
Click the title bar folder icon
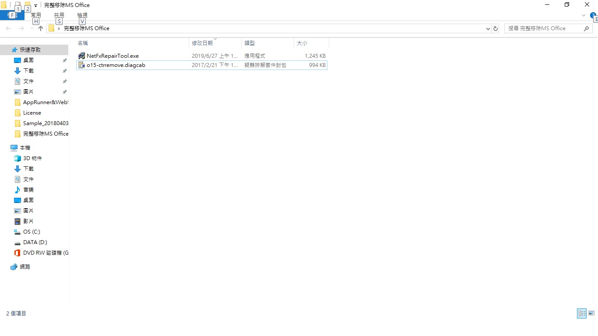(x=4, y=5)
